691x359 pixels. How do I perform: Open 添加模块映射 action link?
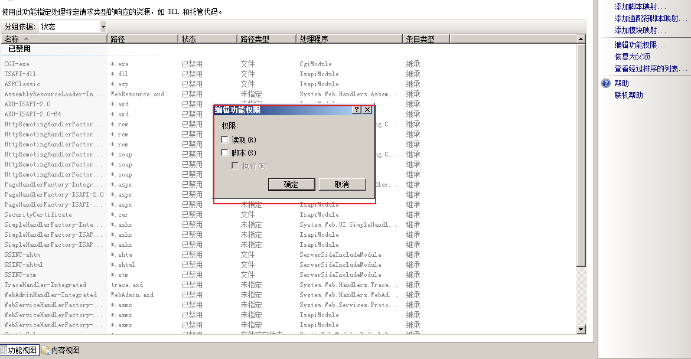(x=640, y=30)
